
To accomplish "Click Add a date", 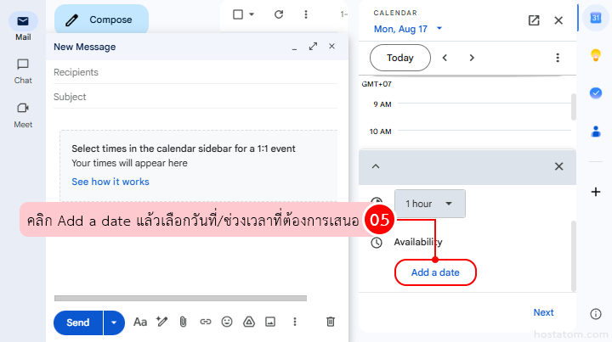I will pos(435,272).
